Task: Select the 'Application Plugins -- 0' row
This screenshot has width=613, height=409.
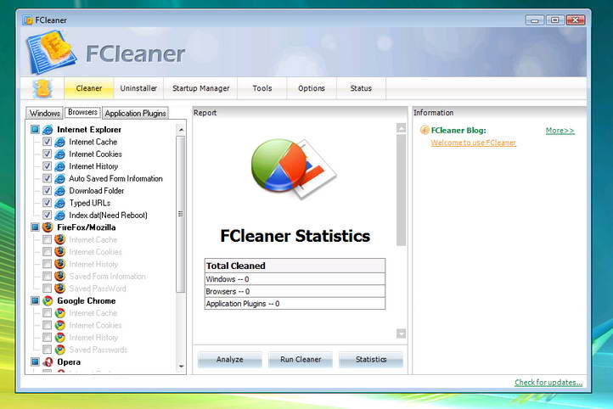Action: click(x=295, y=304)
